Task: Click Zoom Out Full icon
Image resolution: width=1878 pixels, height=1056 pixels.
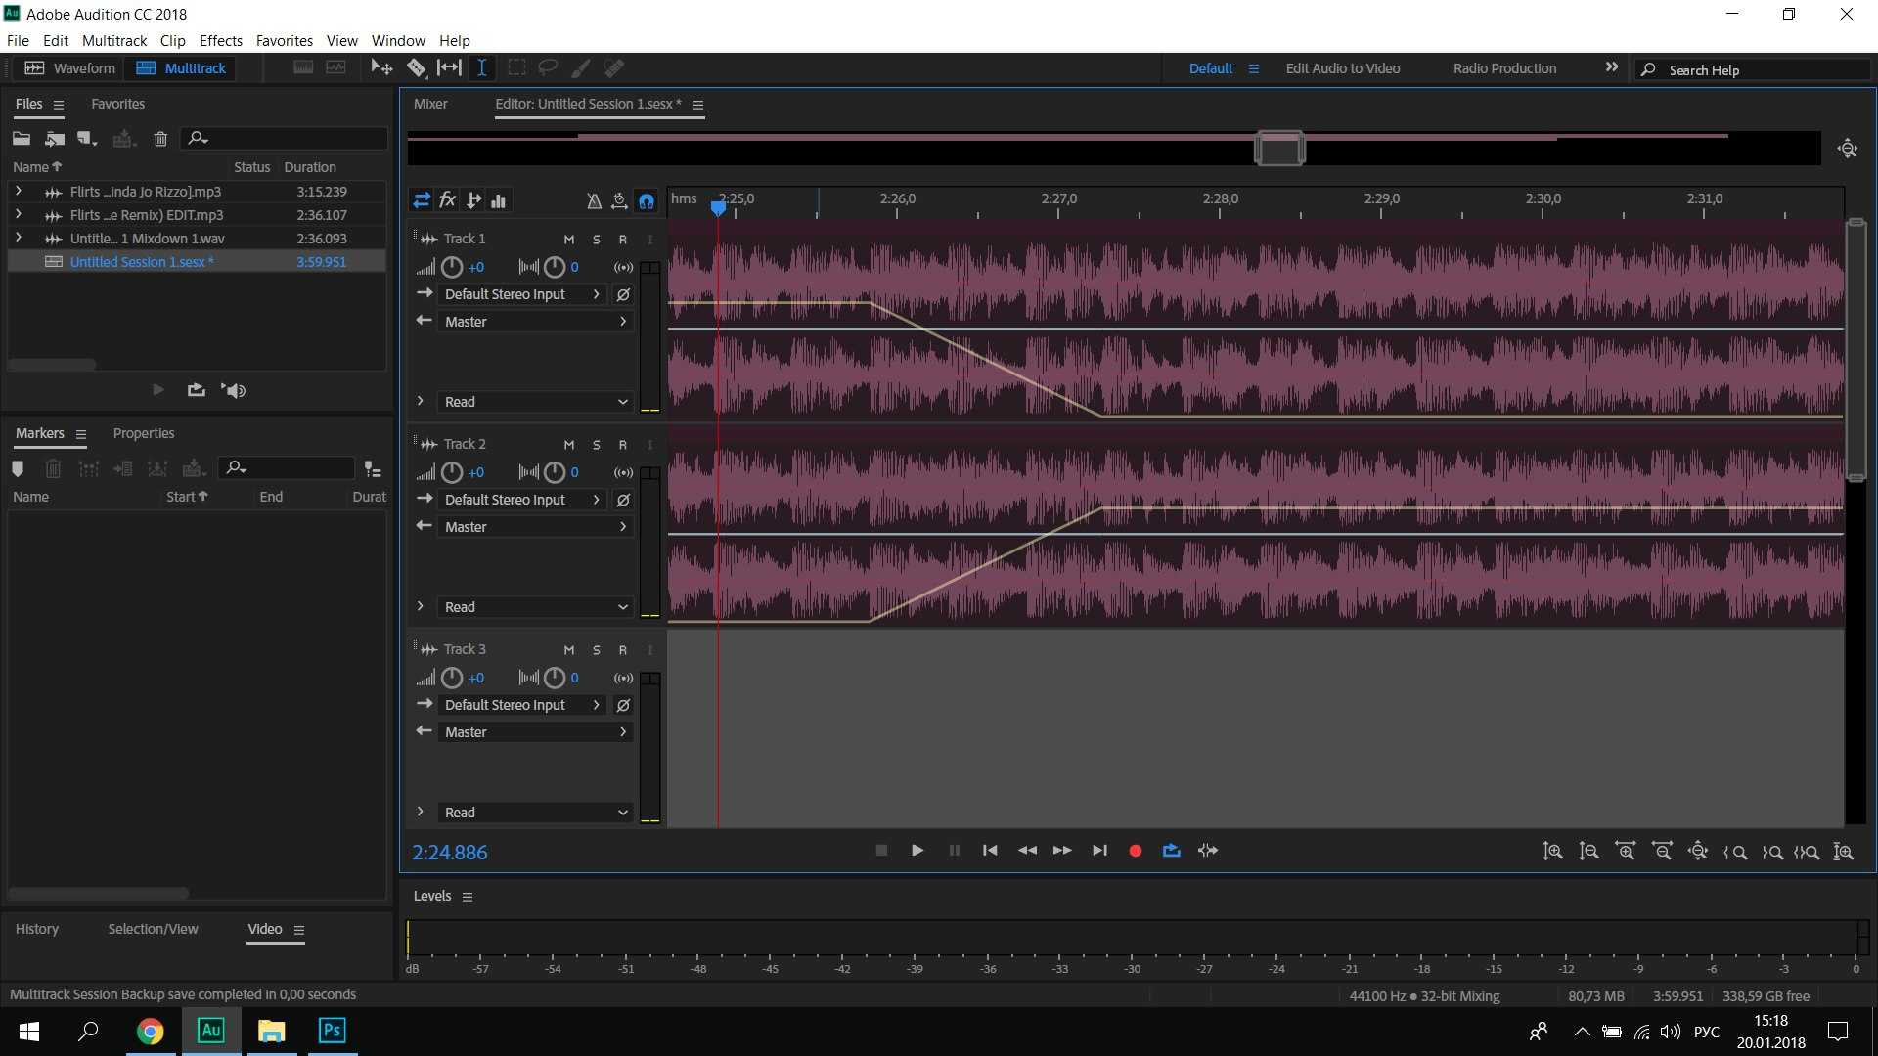Action: (x=1698, y=852)
